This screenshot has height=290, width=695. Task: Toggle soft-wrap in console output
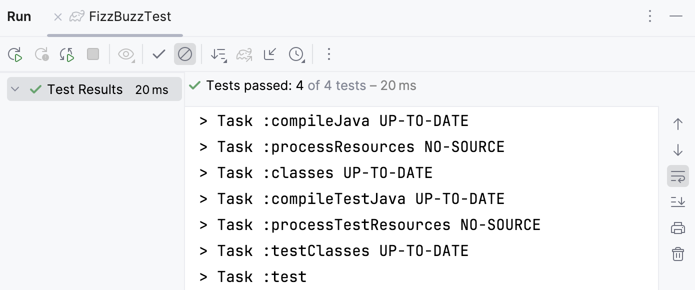[x=678, y=176]
